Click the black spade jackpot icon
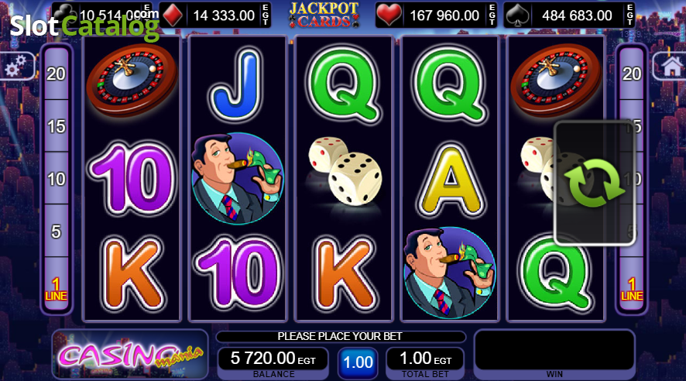The height and width of the screenshot is (381, 686). click(x=517, y=15)
